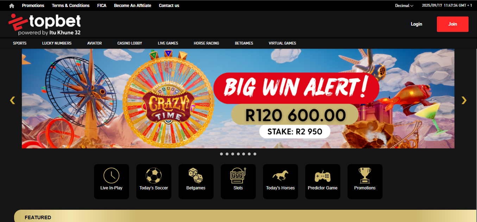The height and width of the screenshot is (222, 477).
Task: Advance banner with right arrow chevron
Action: pyautogui.click(x=464, y=100)
